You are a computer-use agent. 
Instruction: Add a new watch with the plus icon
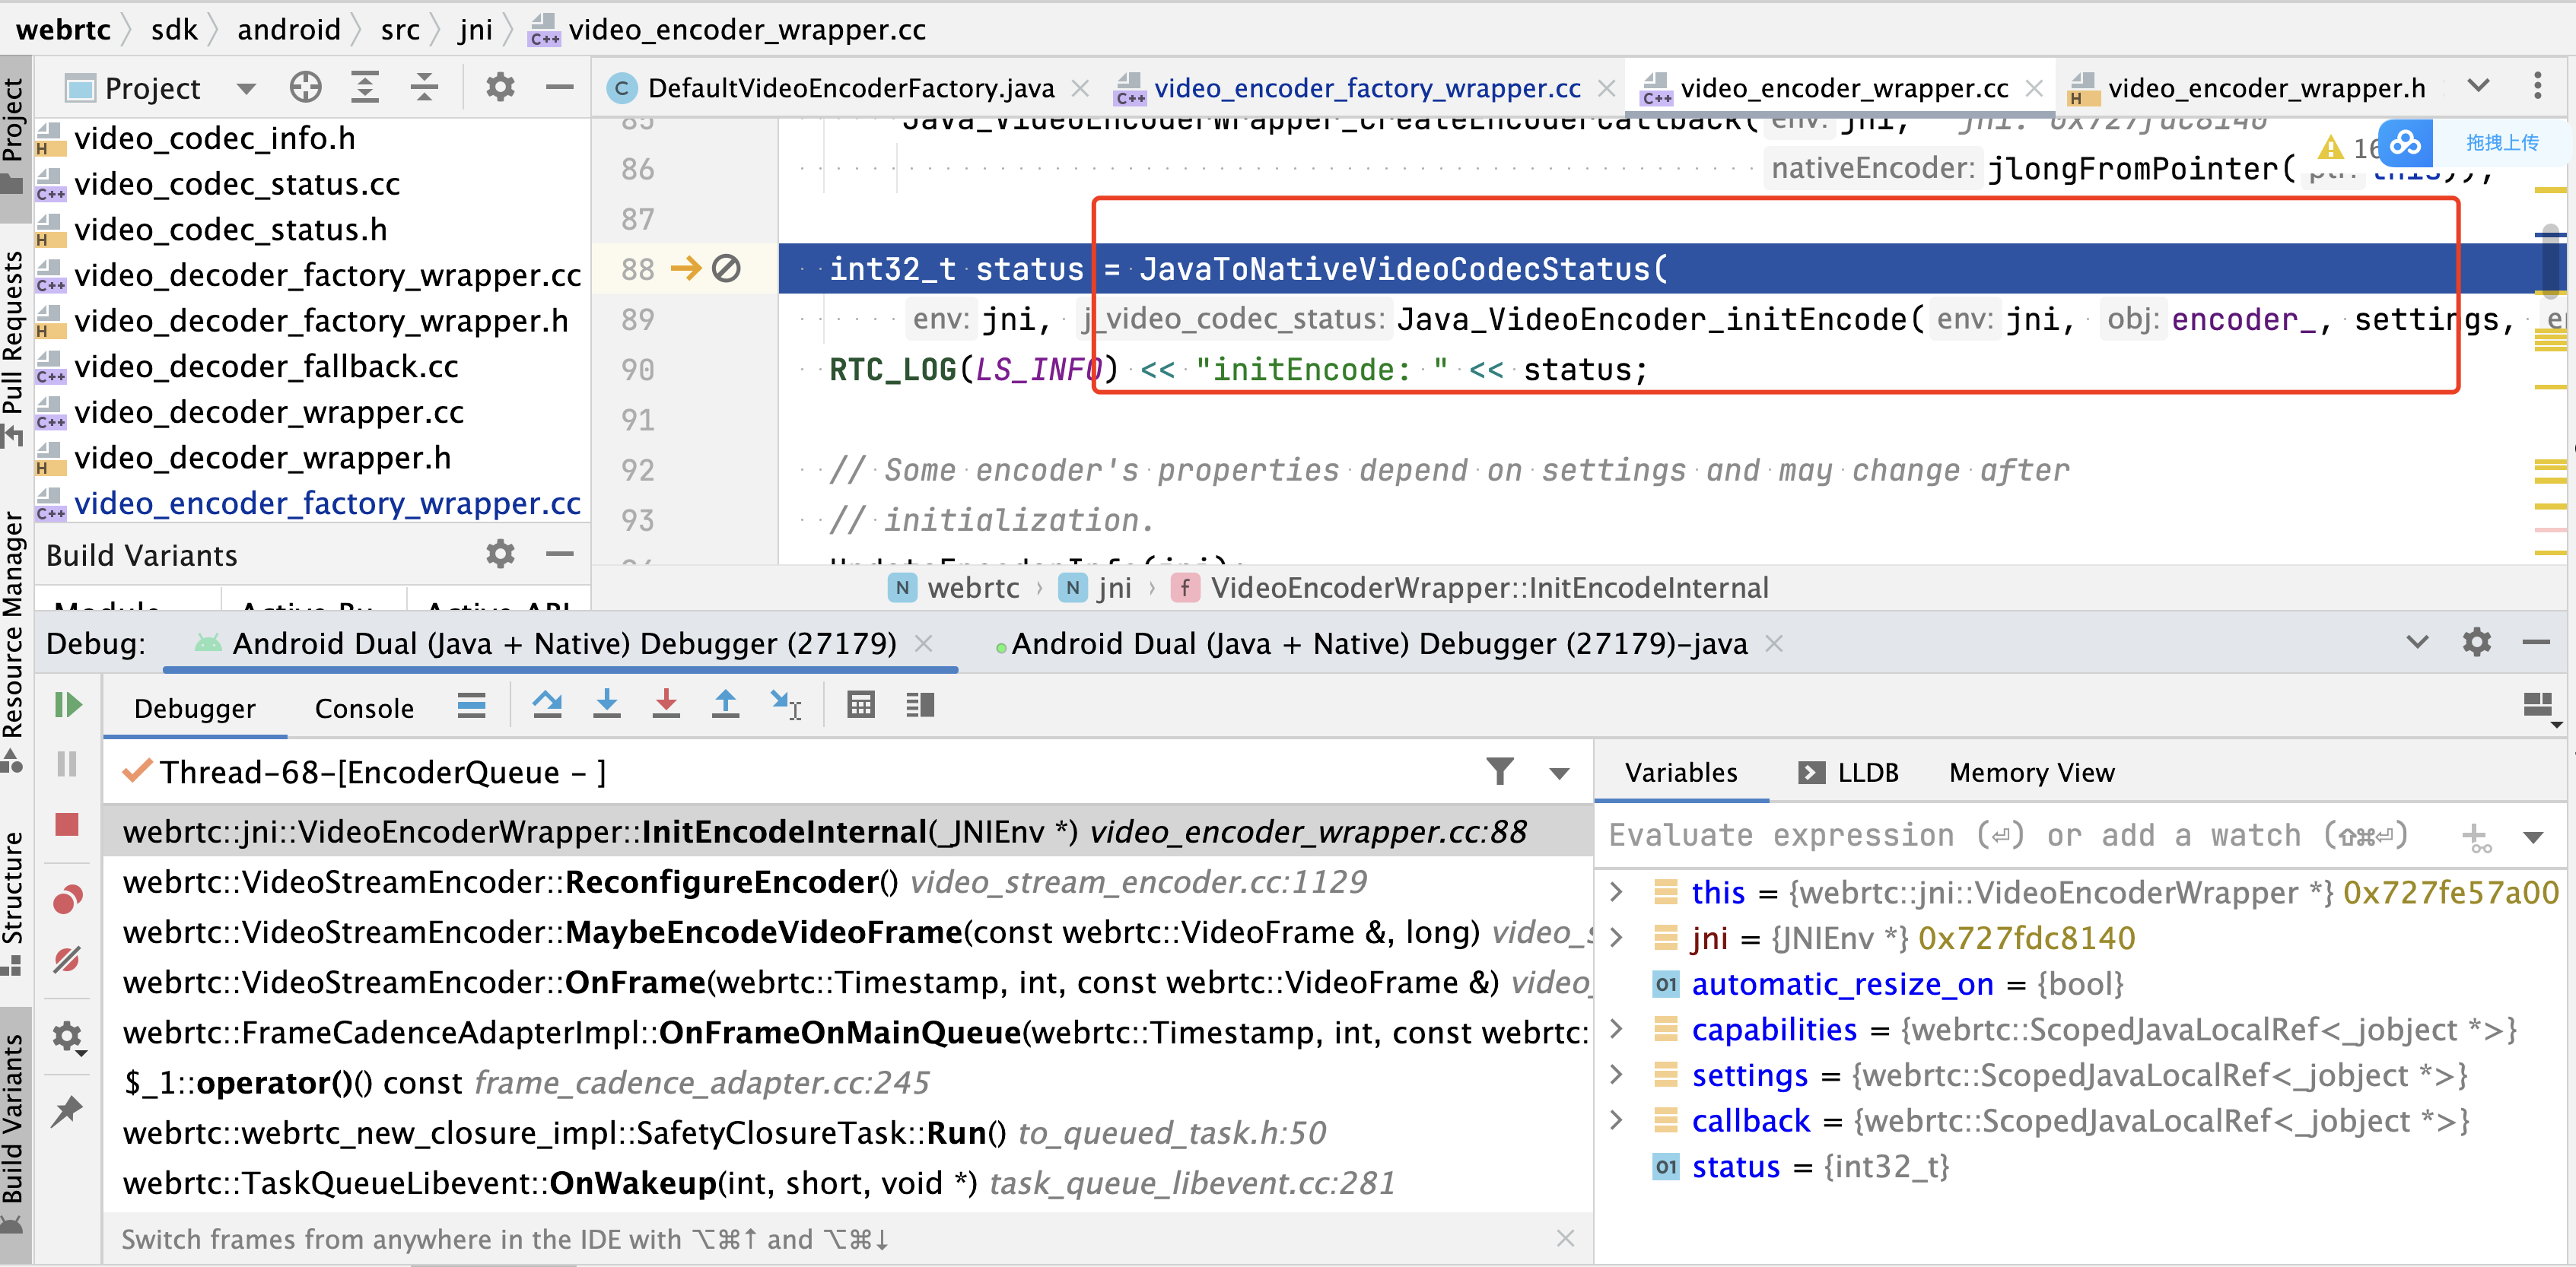[2477, 838]
